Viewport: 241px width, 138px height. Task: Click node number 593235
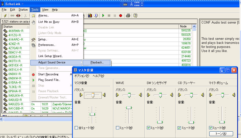(x=186, y=30)
